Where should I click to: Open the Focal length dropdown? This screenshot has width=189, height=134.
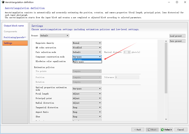click(87, 94)
